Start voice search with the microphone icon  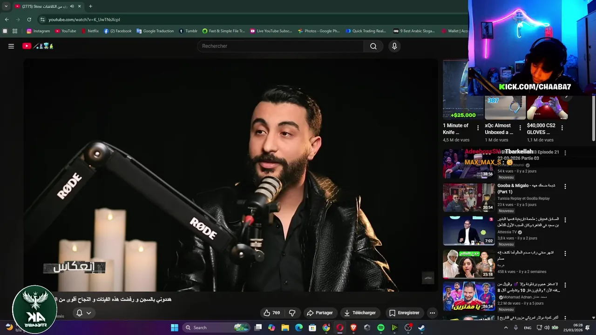pos(394,46)
